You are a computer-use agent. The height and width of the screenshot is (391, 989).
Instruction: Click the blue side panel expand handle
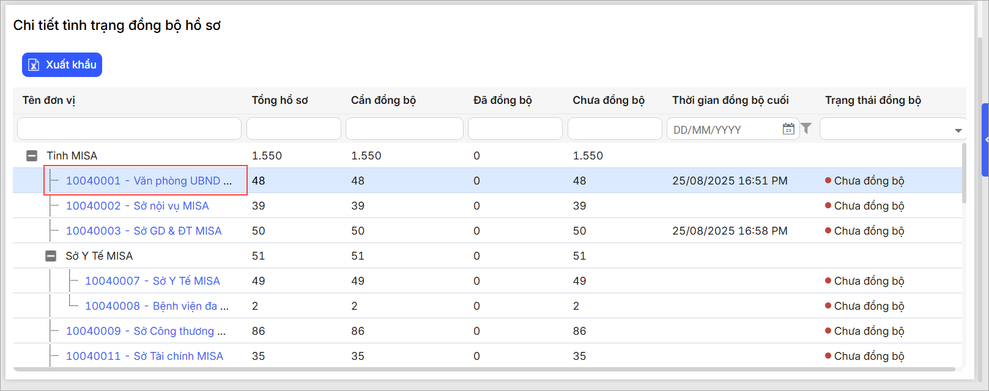(985, 140)
